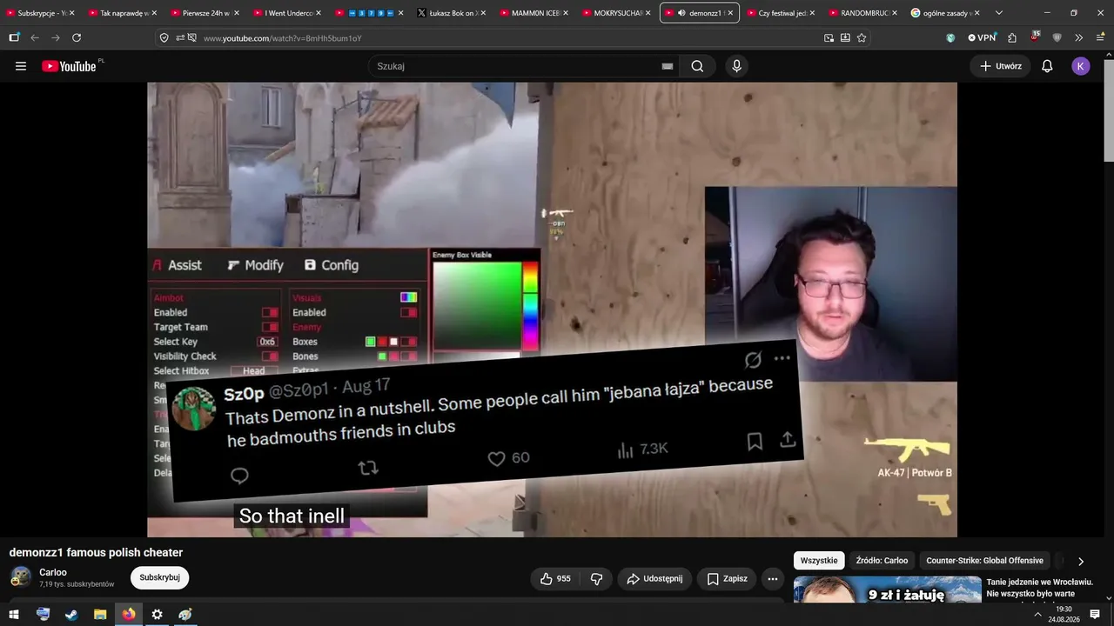Open the browser application menu
Image resolution: width=1114 pixels, height=626 pixels.
pos(1098,38)
